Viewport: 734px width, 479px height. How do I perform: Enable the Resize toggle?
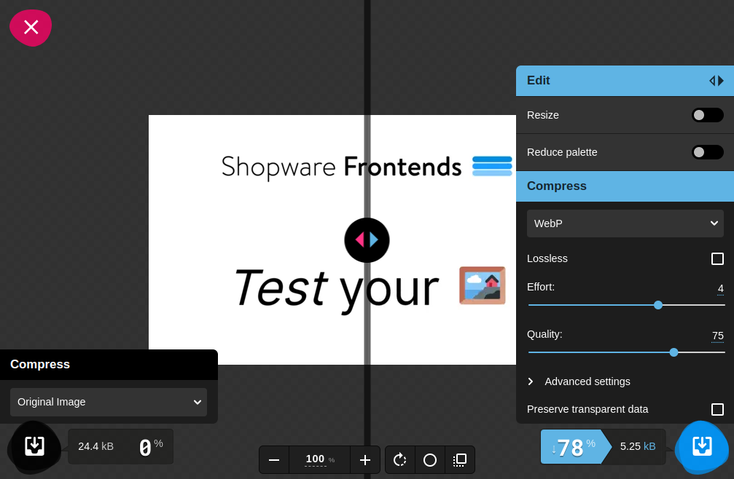[x=707, y=115]
